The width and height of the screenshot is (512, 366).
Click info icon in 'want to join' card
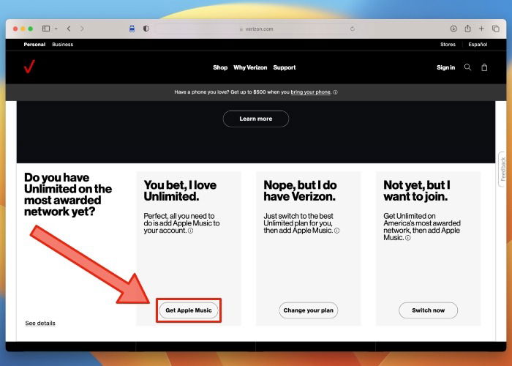(407, 238)
